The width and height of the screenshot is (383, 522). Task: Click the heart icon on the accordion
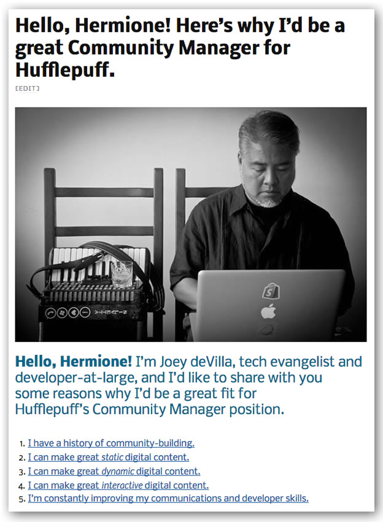[74, 313]
